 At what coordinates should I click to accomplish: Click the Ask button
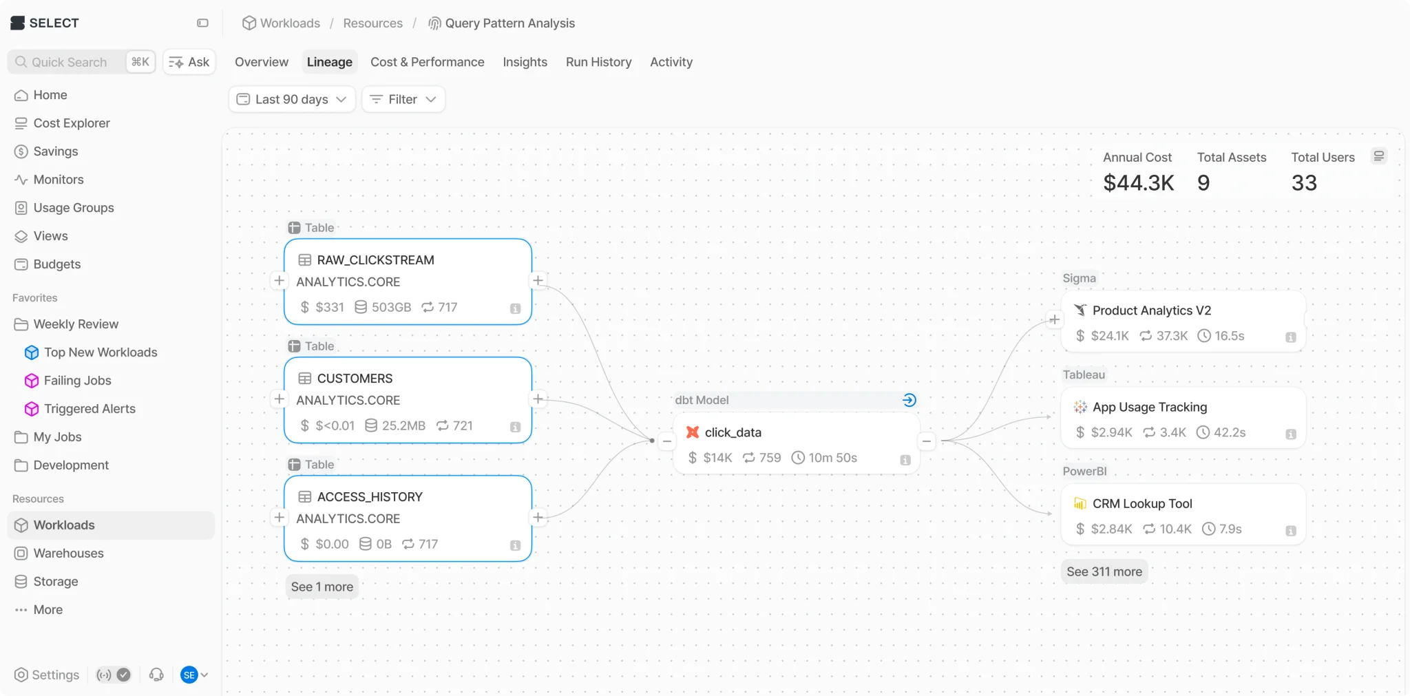pos(189,62)
